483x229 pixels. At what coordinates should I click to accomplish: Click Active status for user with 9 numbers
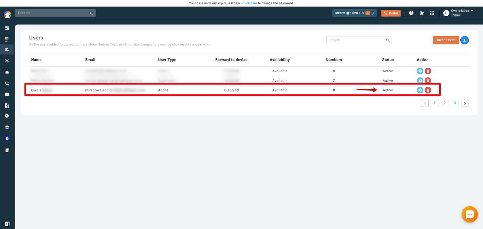(x=388, y=71)
